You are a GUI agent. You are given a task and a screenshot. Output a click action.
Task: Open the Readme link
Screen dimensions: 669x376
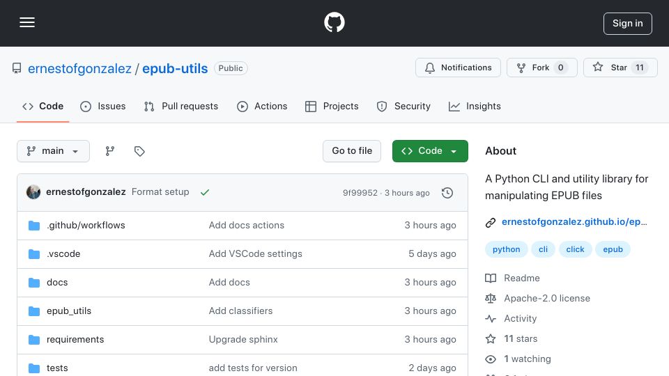(522, 278)
